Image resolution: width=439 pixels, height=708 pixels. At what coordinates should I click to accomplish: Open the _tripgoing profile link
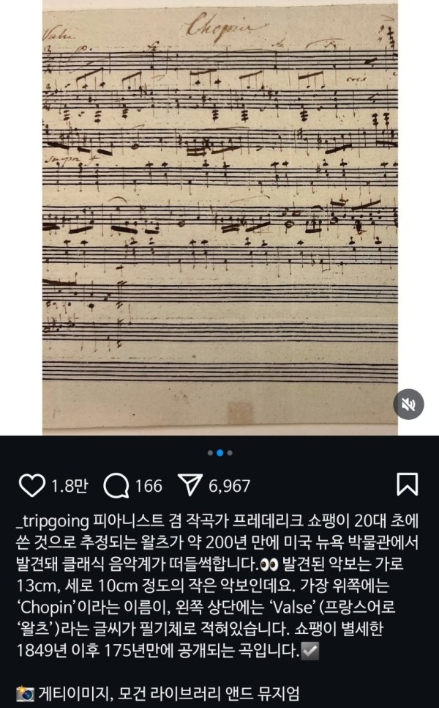click(x=52, y=521)
